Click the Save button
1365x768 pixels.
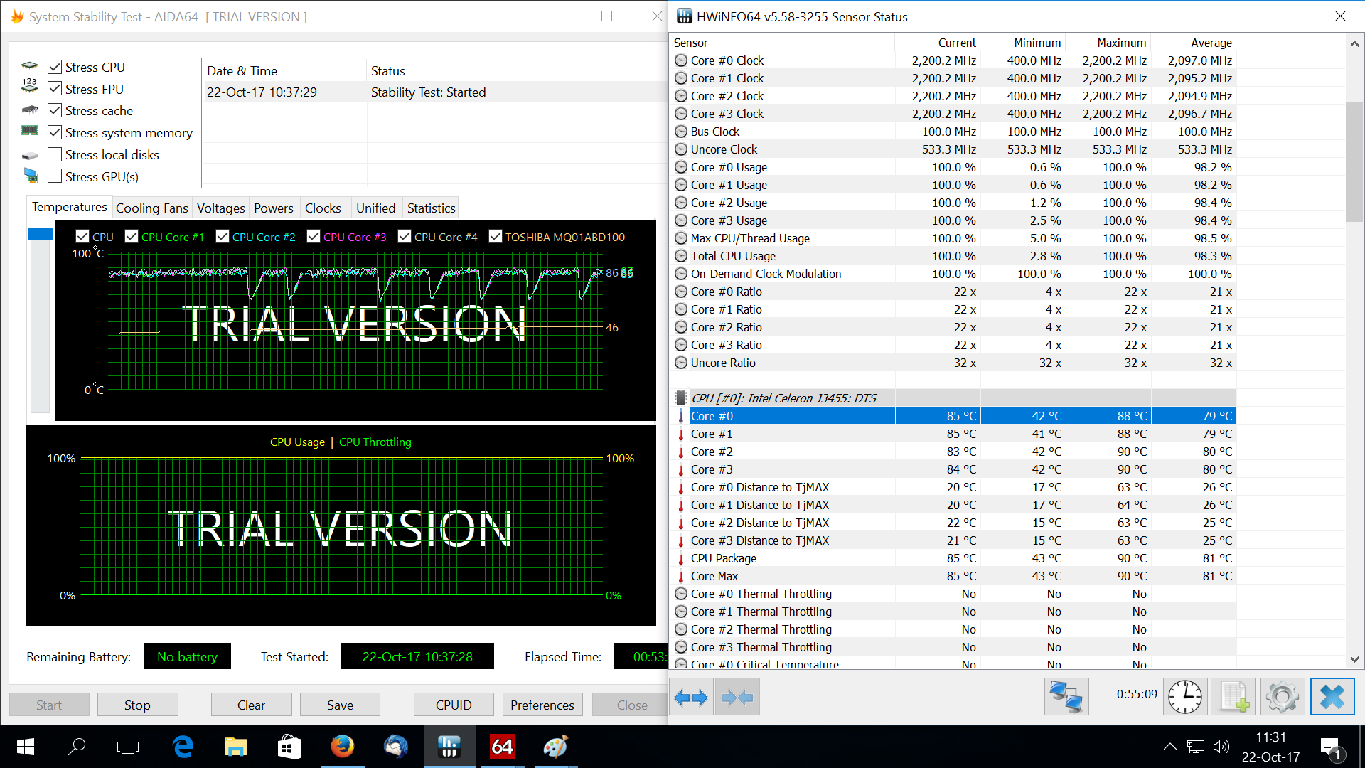pos(340,705)
